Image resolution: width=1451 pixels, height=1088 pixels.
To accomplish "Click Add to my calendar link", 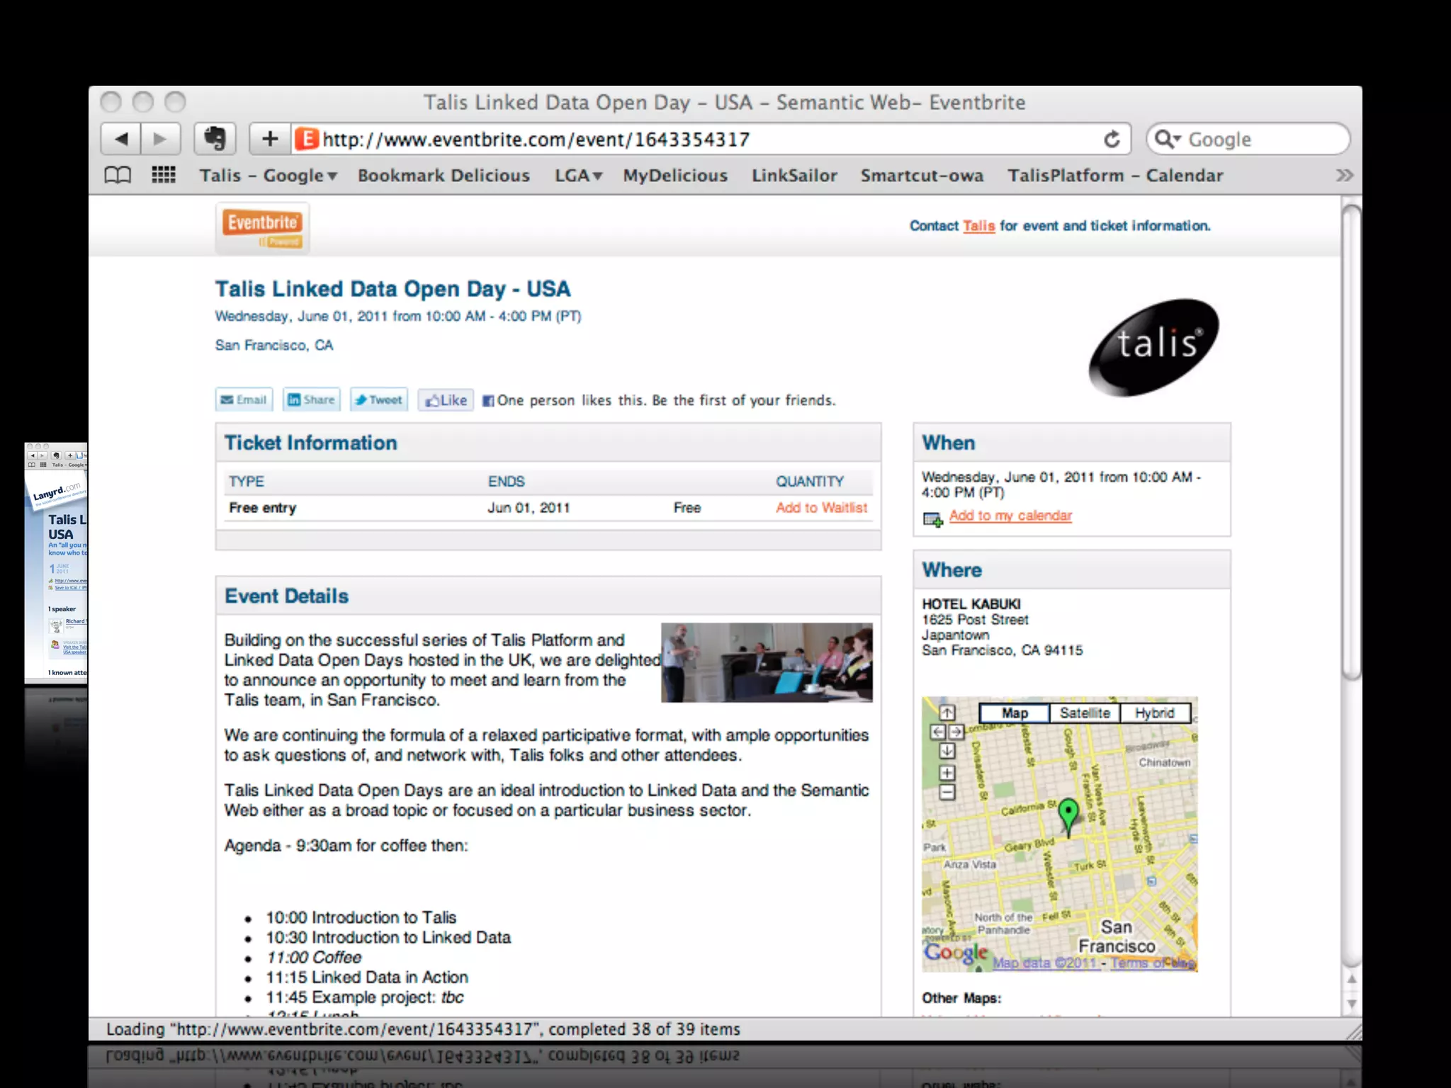I will tap(1010, 516).
